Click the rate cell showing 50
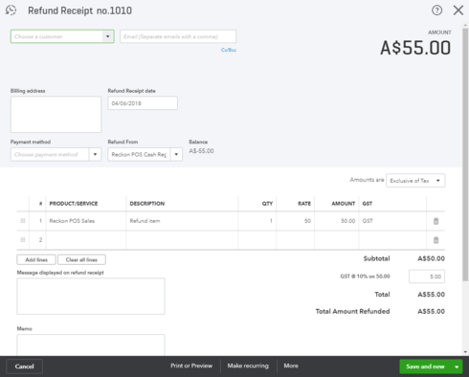The width and height of the screenshot is (469, 377). tap(296, 221)
